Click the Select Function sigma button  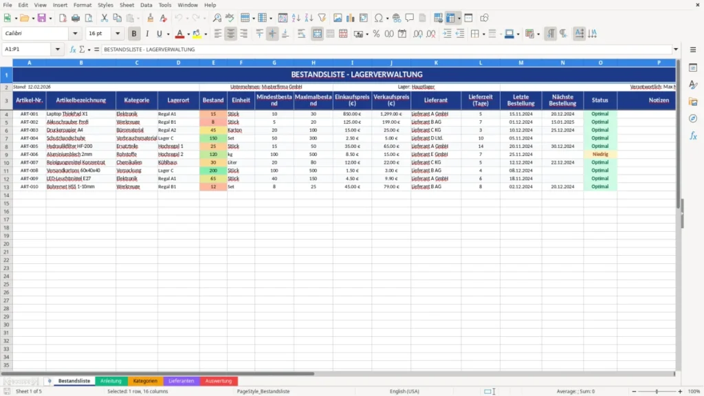[x=82, y=49]
